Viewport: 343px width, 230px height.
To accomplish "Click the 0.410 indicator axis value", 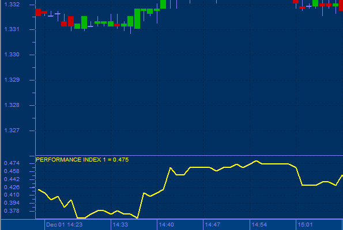I will (12, 195).
